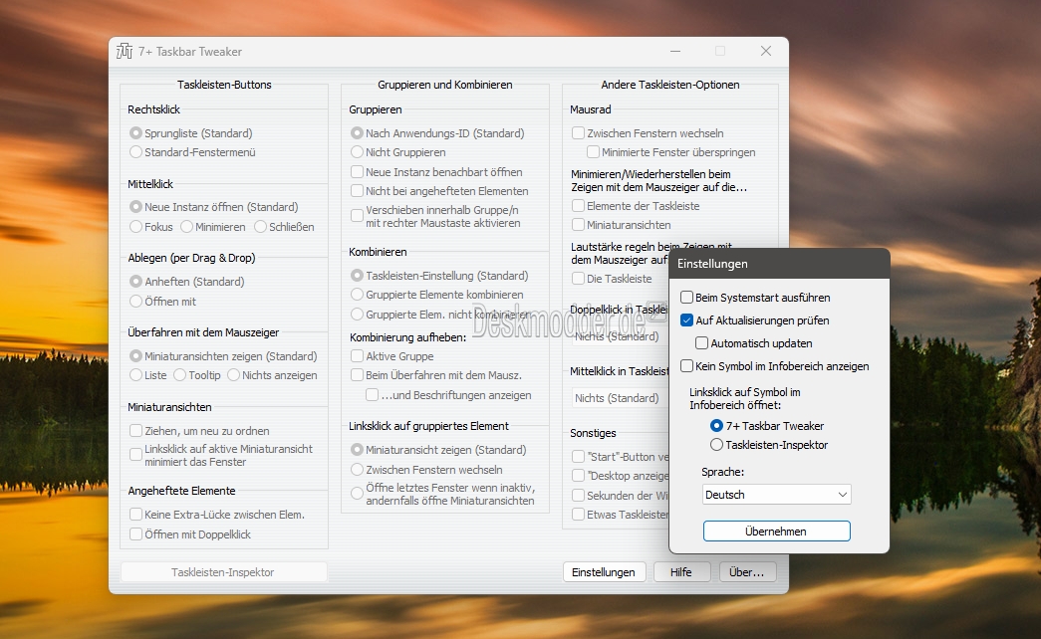The width and height of the screenshot is (1041, 639).
Task: Click the Einstellungen button in main window
Action: [604, 572]
